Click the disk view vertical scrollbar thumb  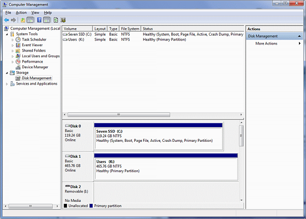point(242,136)
